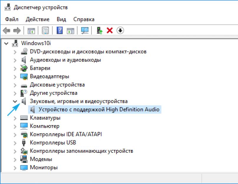The height and width of the screenshot is (184, 238).
Task: Expand the Видеоадаптеры category
Action: [x=15, y=77]
